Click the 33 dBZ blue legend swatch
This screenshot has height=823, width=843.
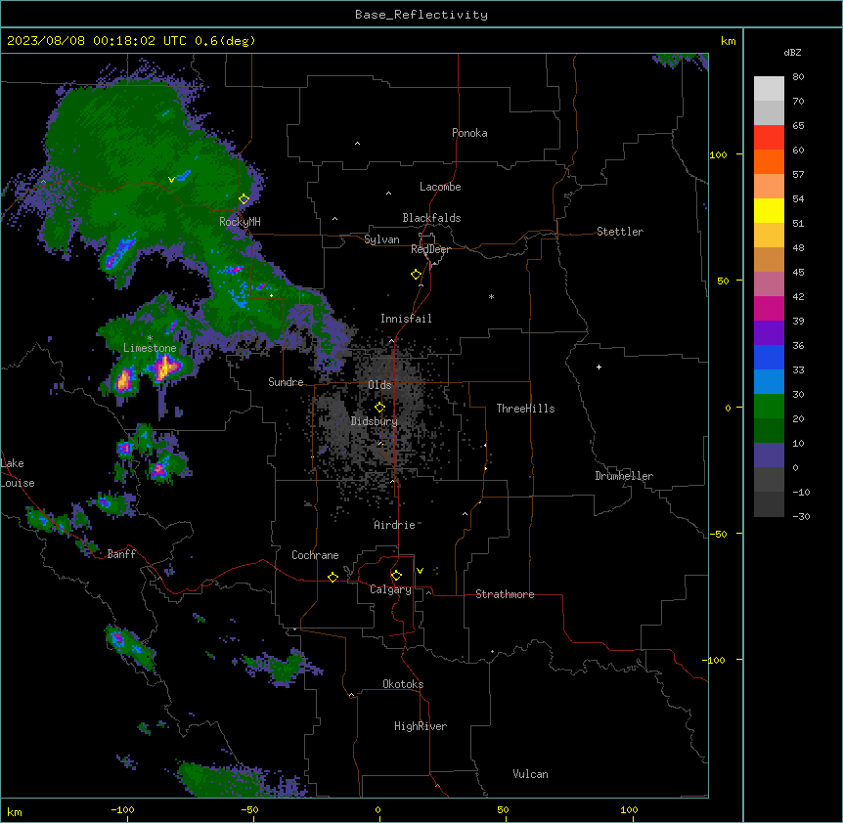769,382
